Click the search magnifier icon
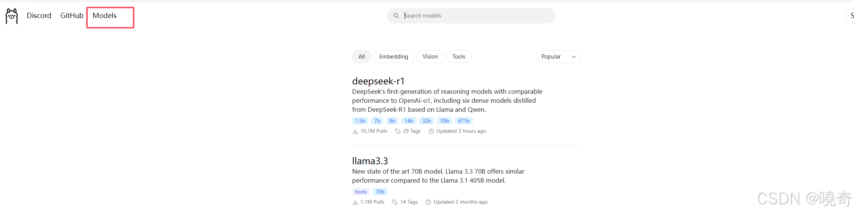Image resolution: width=854 pixels, height=213 pixels. 396,16
